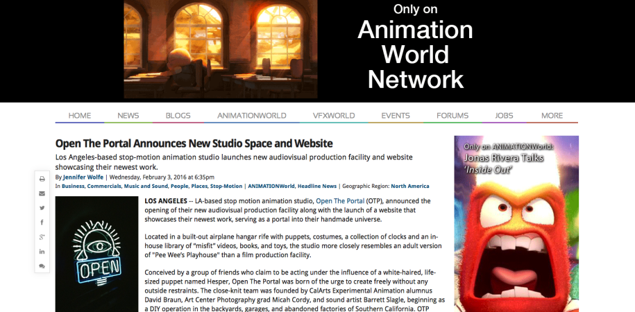Click the neon OPEN sign article image

coord(96,254)
